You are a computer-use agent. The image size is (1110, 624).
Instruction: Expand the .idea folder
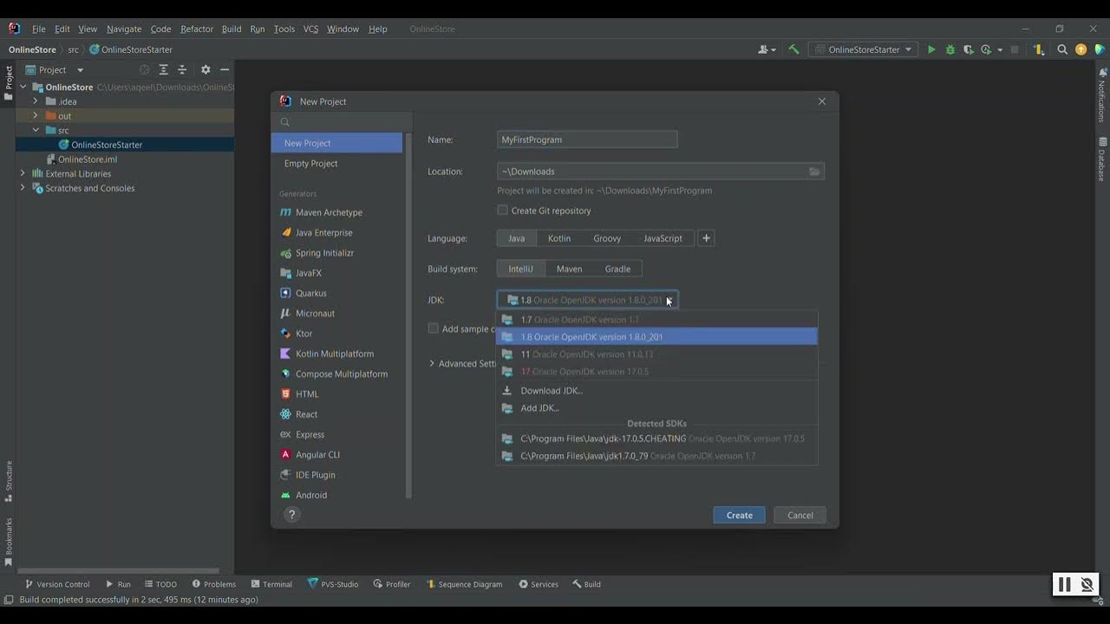point(36,101)
